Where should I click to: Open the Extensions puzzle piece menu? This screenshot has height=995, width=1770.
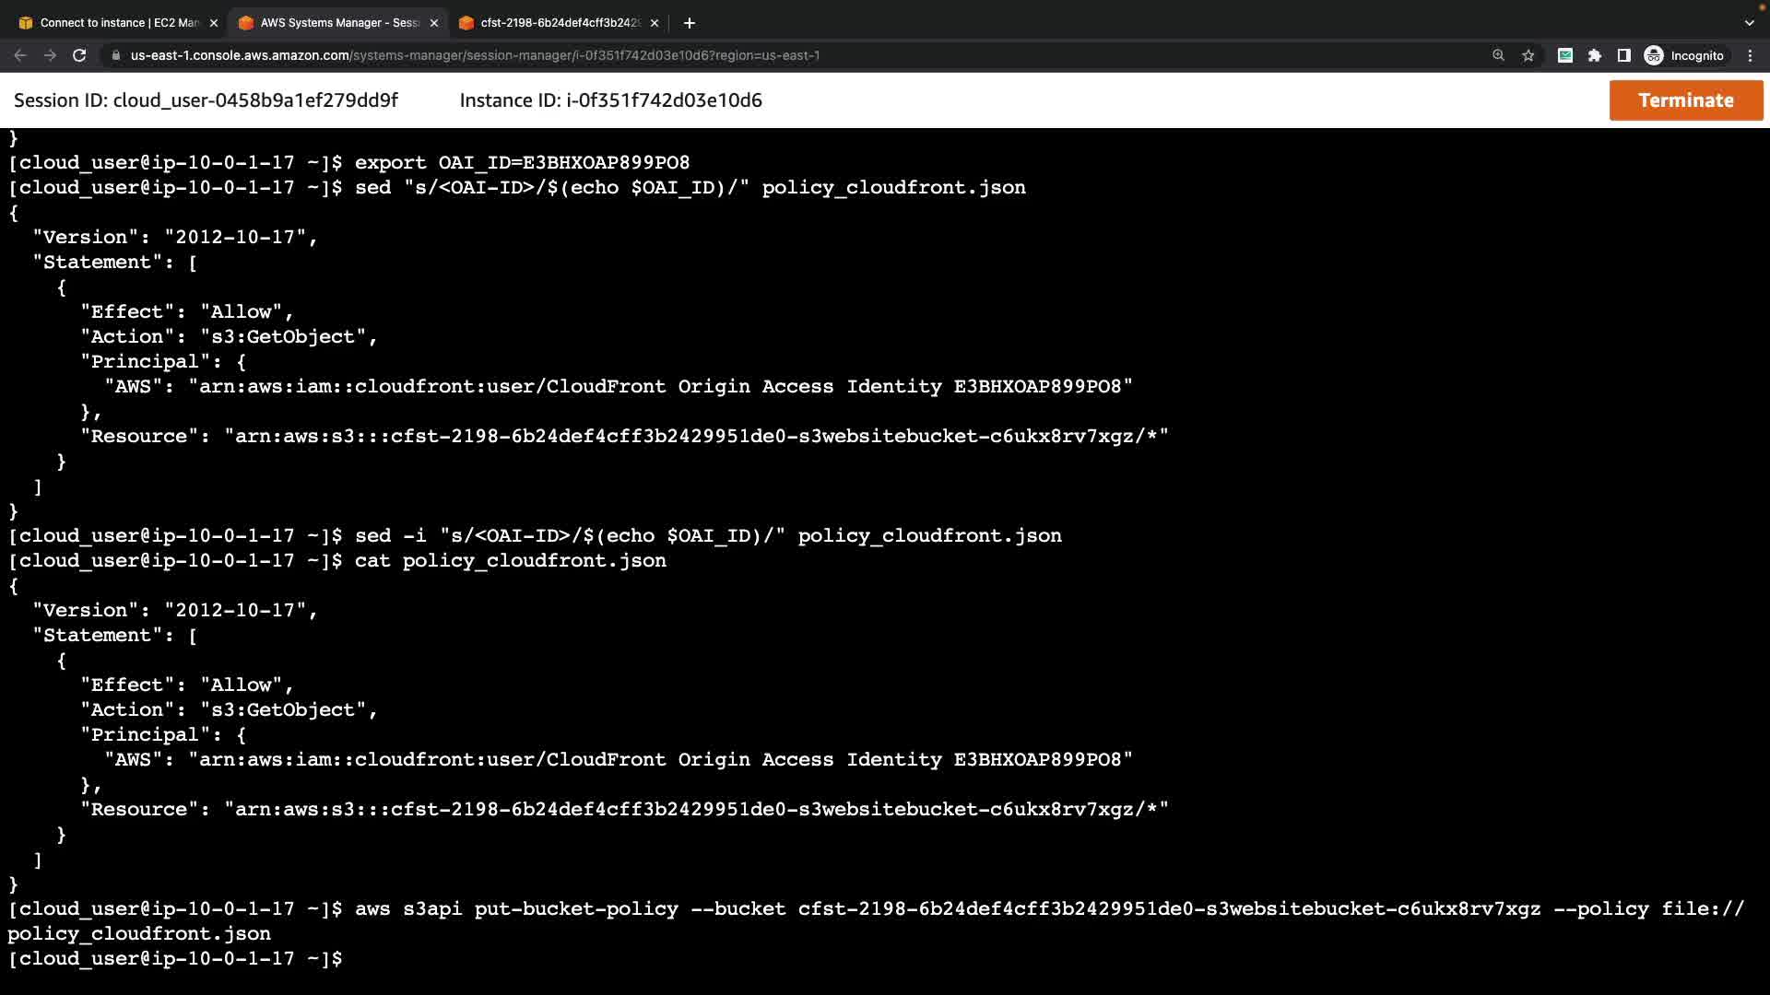coord(1595,55)
